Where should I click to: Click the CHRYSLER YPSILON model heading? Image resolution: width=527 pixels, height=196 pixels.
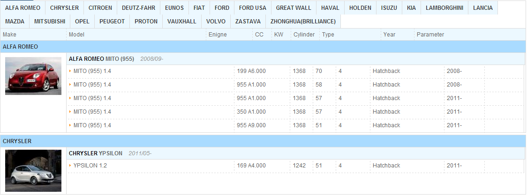(96, 153)
